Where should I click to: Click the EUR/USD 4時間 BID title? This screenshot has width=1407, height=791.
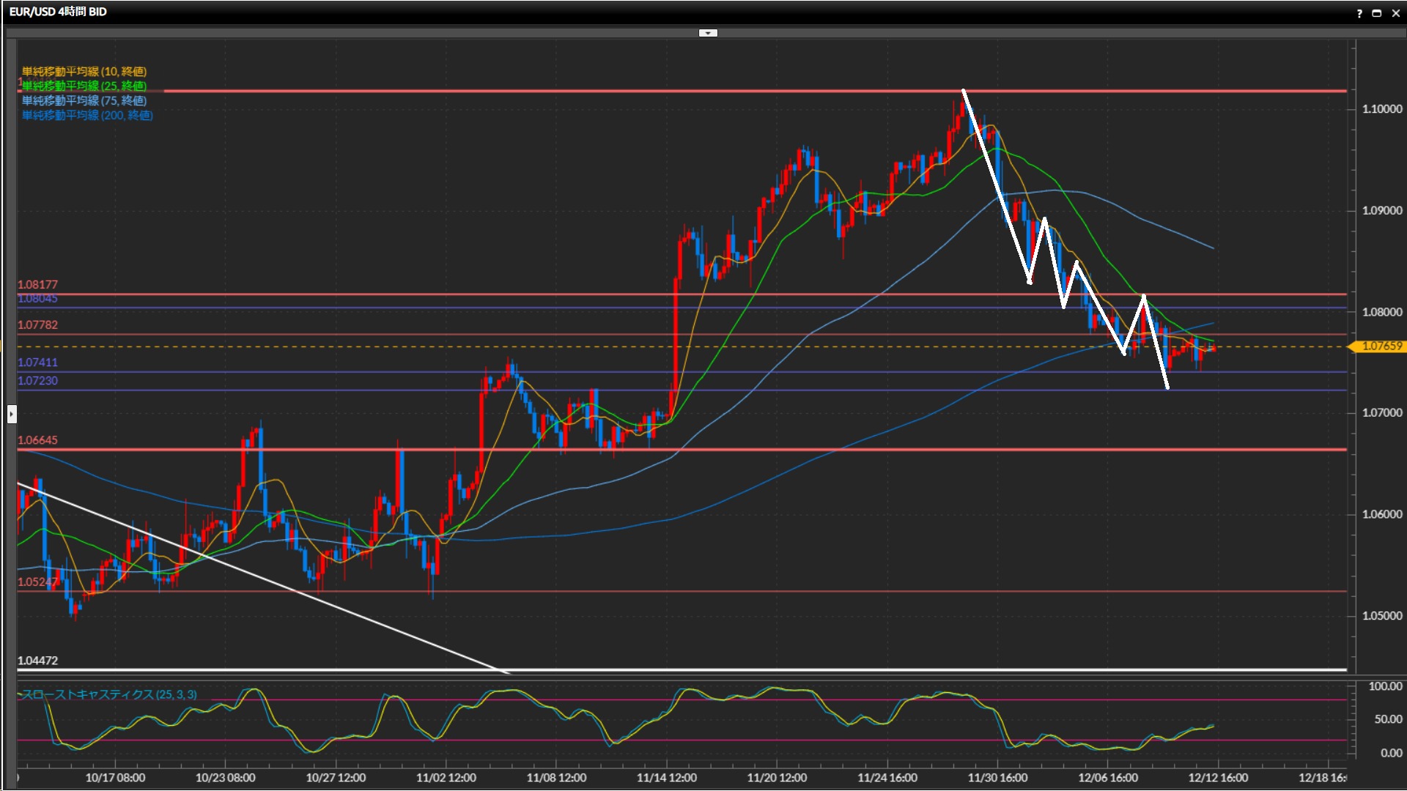[x=58, y=12]
